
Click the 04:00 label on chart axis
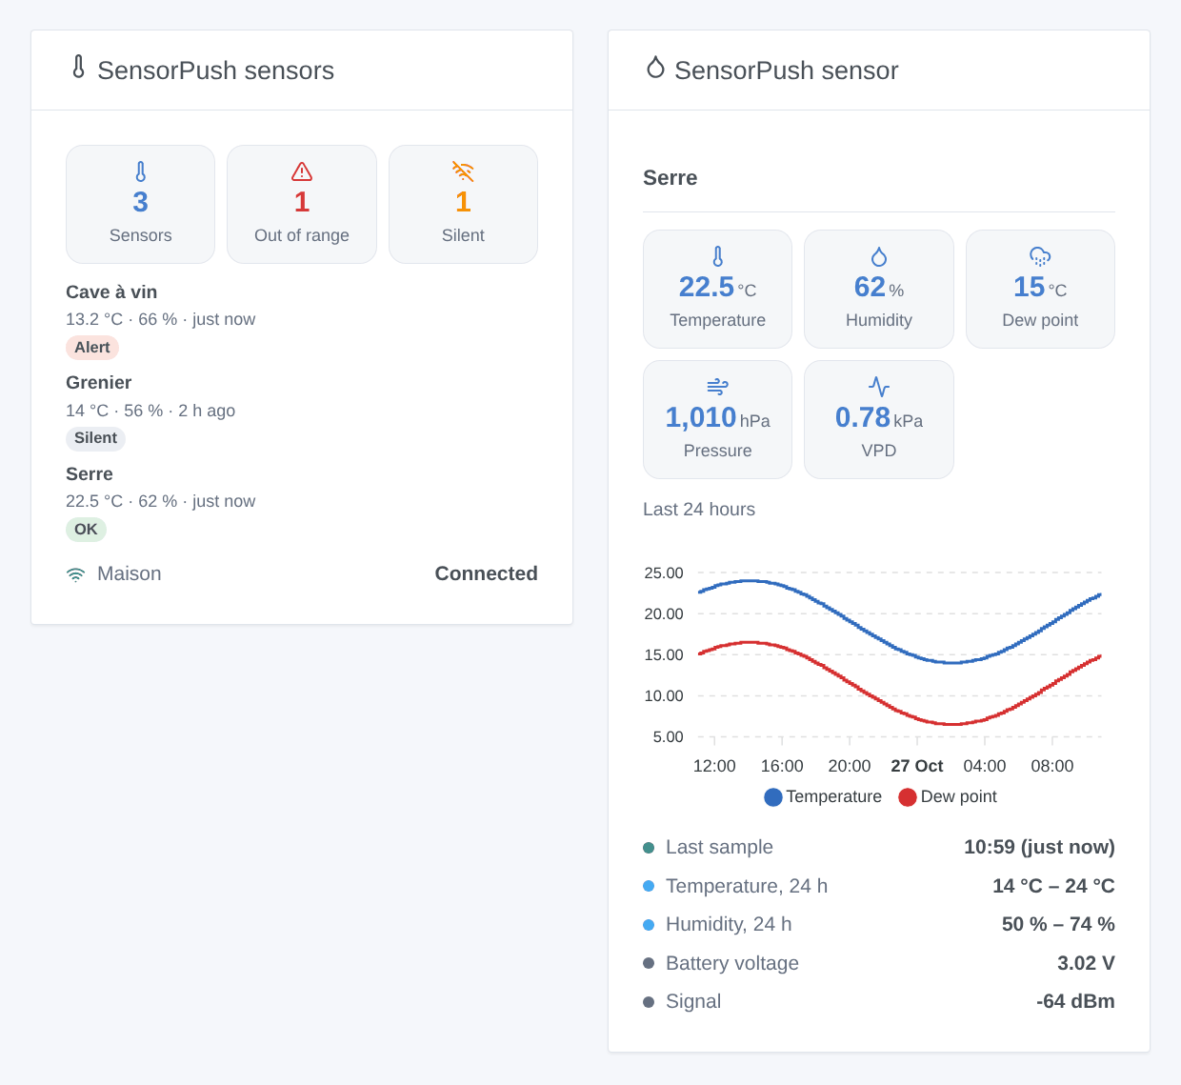point(985,766)
